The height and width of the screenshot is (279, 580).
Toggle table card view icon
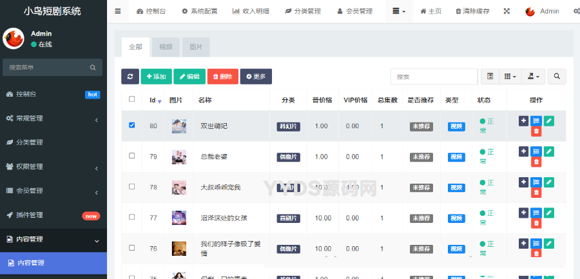tap(490, 77)
